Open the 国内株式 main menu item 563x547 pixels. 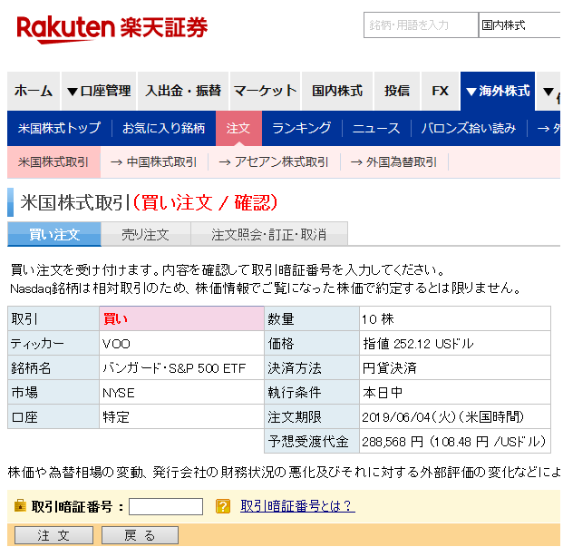point(337,91)
